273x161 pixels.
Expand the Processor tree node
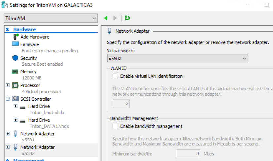pyautogui.click(x=8, y=85)
